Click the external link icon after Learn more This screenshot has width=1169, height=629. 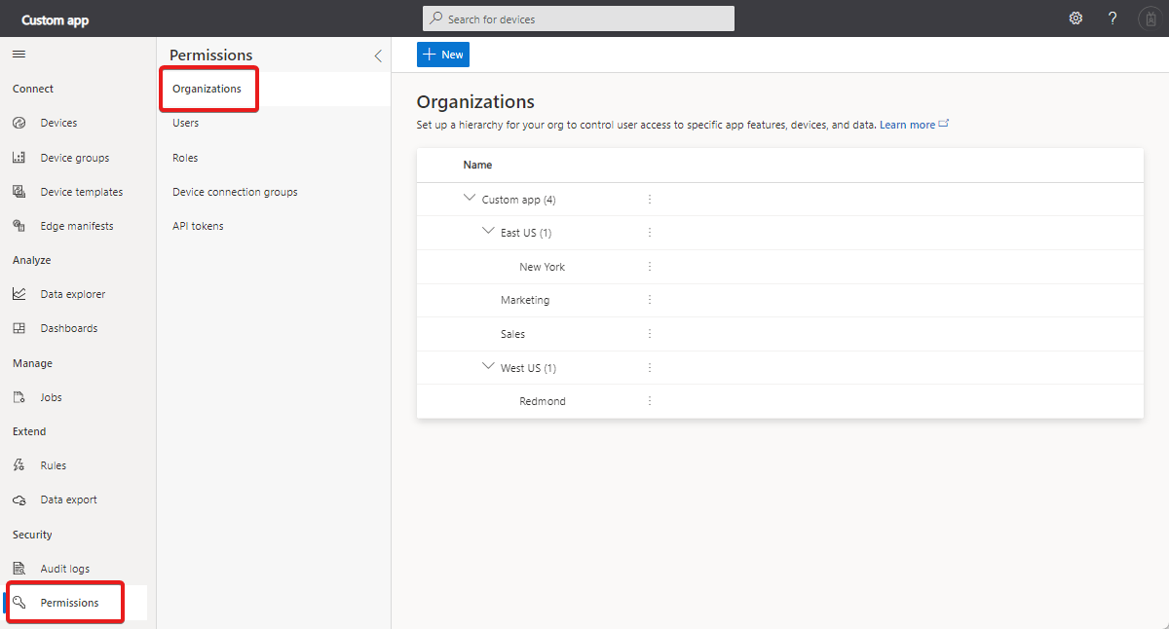click(944, 124)
